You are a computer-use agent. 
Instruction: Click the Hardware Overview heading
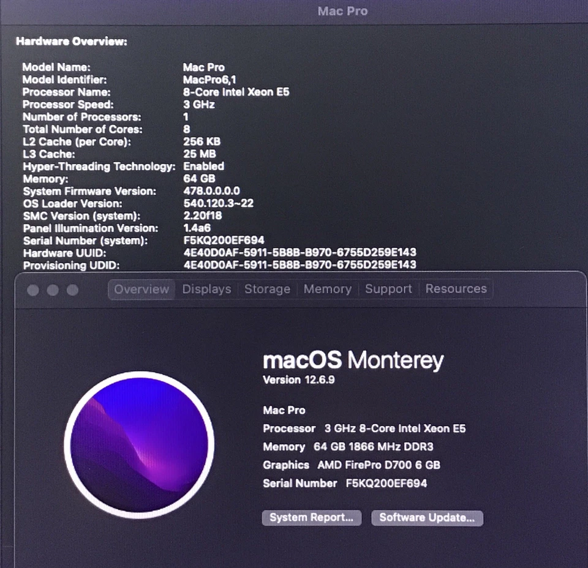coord(67,41)
